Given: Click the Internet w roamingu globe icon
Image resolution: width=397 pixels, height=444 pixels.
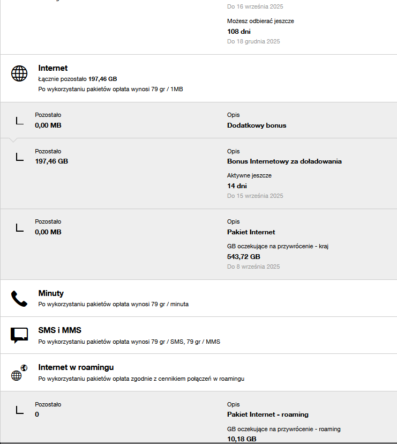Looking at the screenshot, I should (x=19, y=373).
